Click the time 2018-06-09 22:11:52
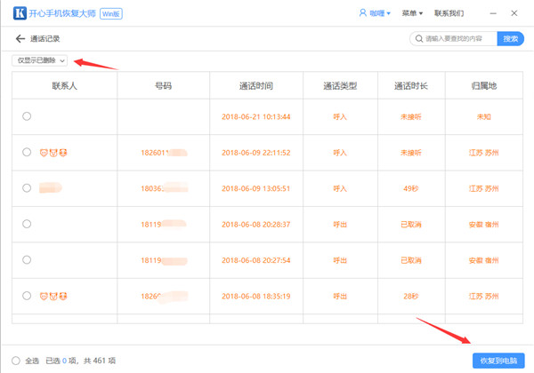Viewport: 534px width, 373px height. tap(256, 153)
